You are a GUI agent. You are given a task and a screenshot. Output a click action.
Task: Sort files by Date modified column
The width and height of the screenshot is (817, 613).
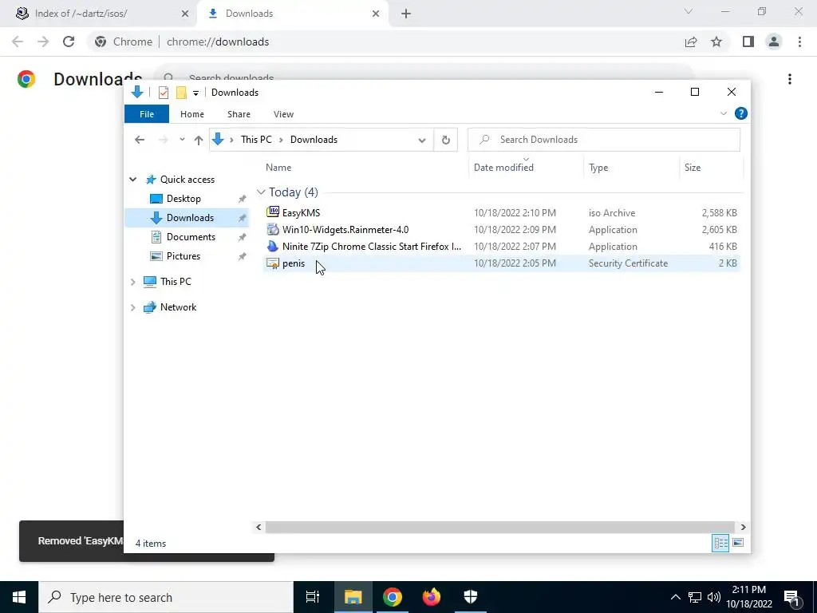point(503,168)
